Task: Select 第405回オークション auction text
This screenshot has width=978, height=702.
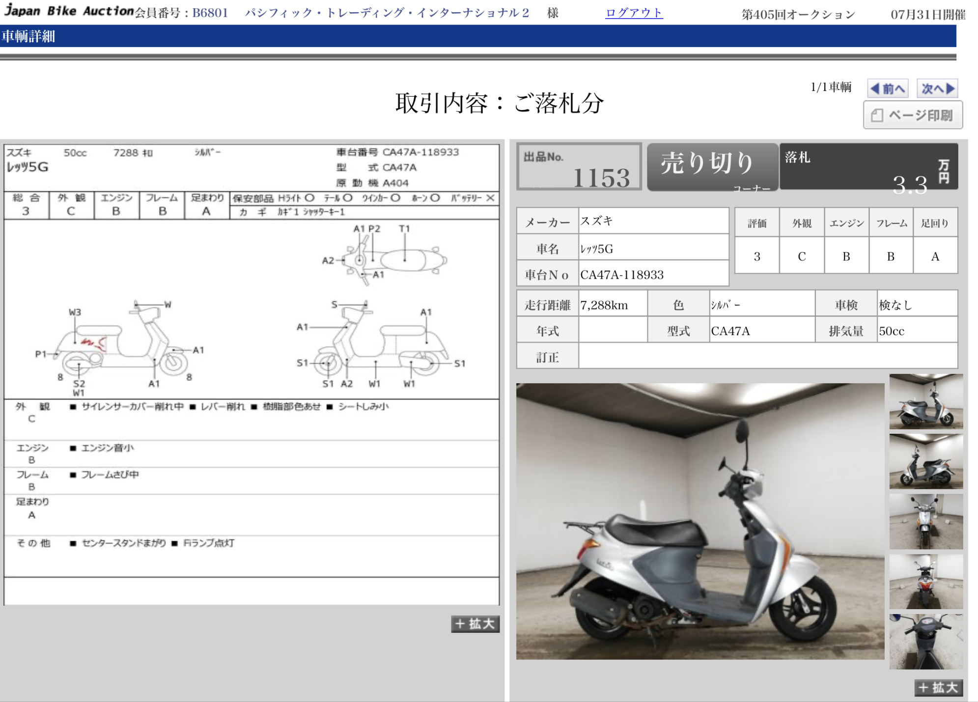Action: (x=798, y=15)
